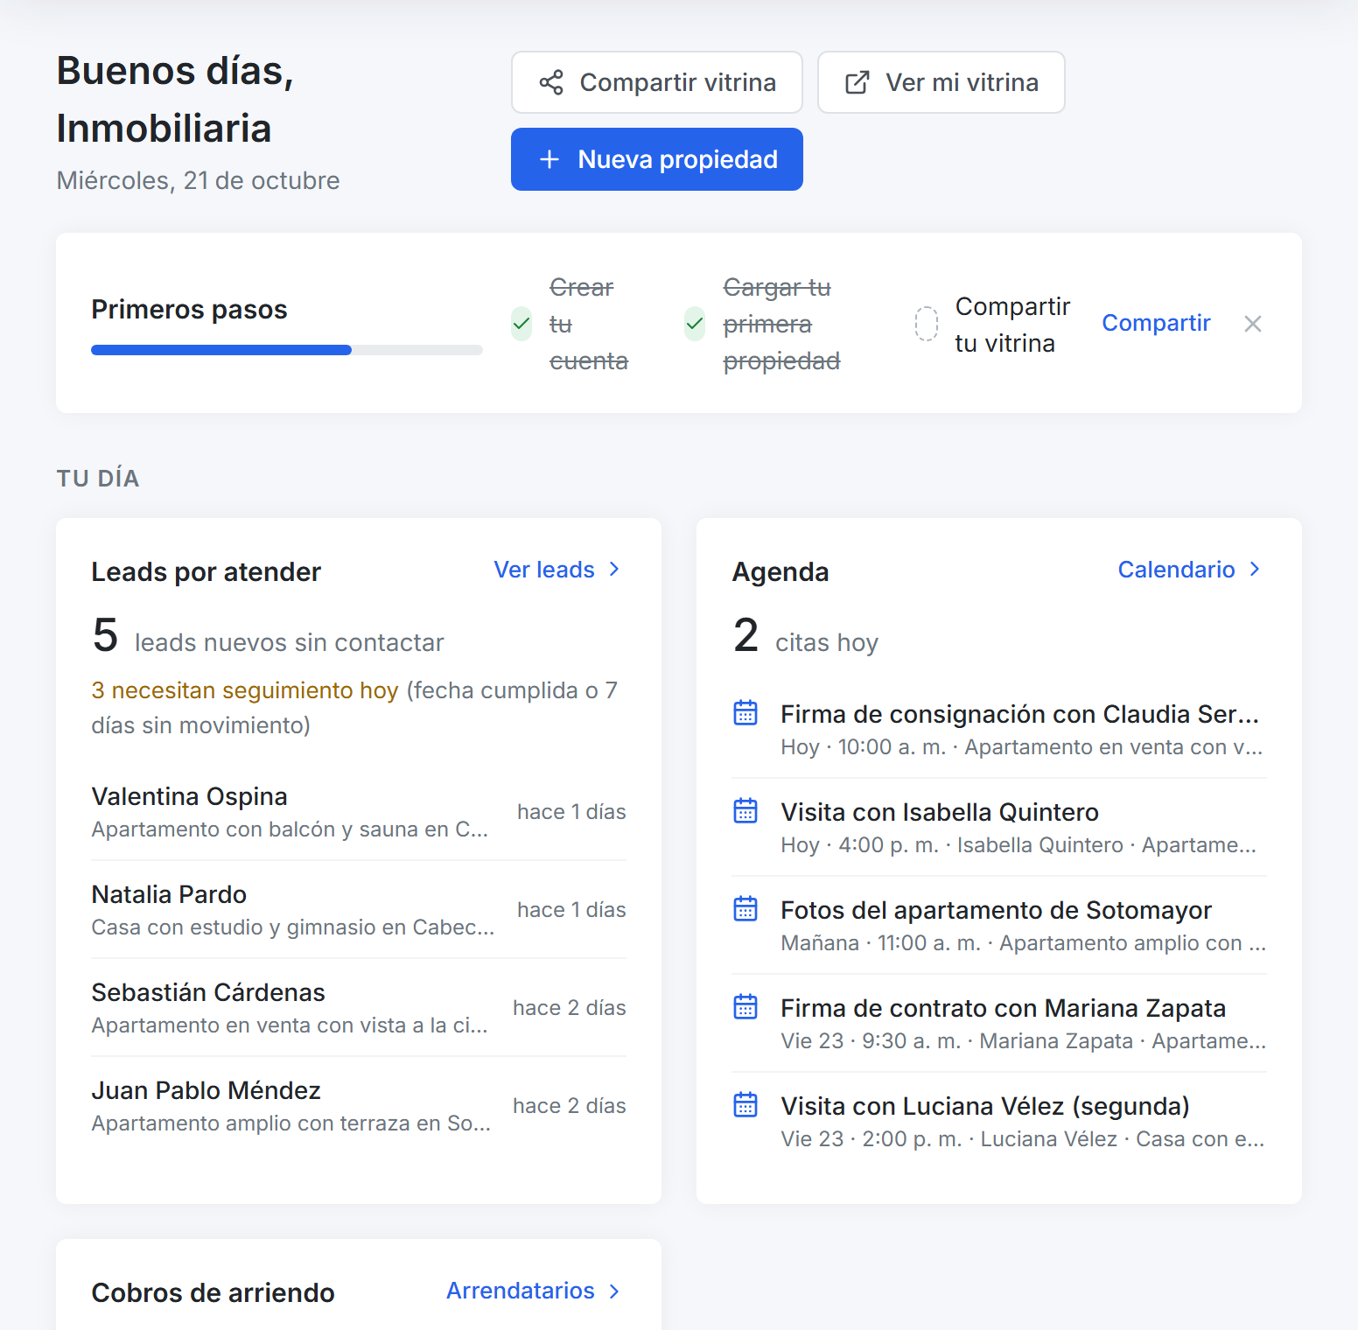Click the plus icon in Nueva propiedad

click(549, 159)
